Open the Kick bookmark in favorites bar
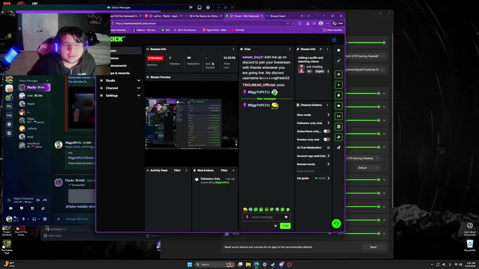The image size is (479, 269). [x=165, y=30]
